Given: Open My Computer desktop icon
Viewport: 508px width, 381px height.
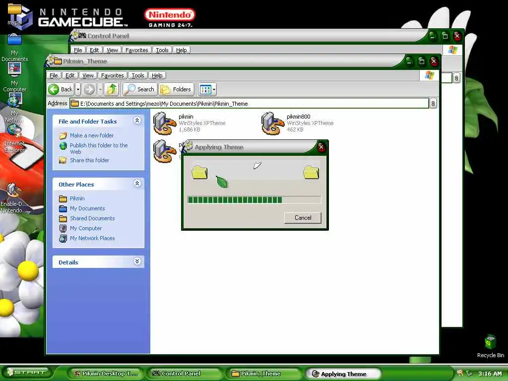Looking at the screenshot, I should click(x=14, y=78).
